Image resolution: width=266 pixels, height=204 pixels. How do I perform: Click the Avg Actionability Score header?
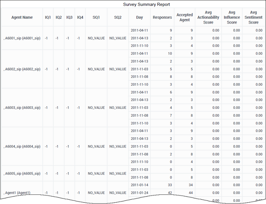point(208,17)
